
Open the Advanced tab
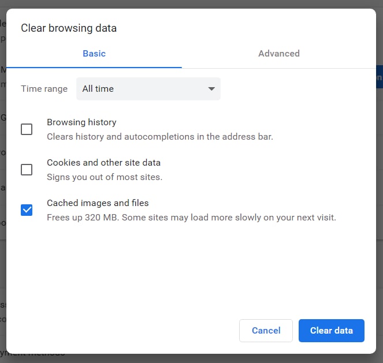click(x=278, y=54)
